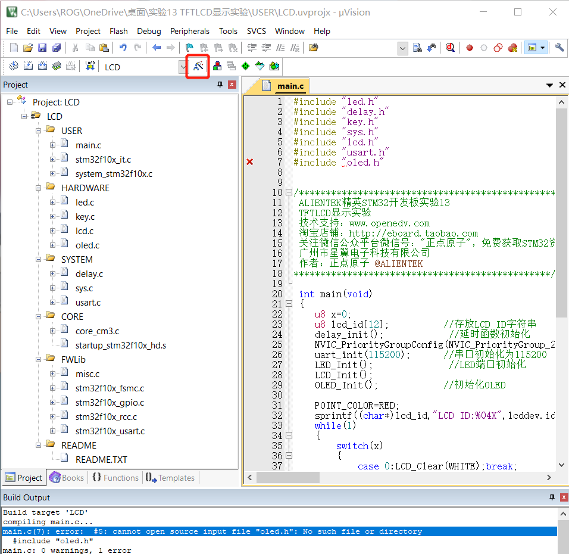569x554 pixels.
Task: Collapse the USER folder group
Action: click(38, 131)
